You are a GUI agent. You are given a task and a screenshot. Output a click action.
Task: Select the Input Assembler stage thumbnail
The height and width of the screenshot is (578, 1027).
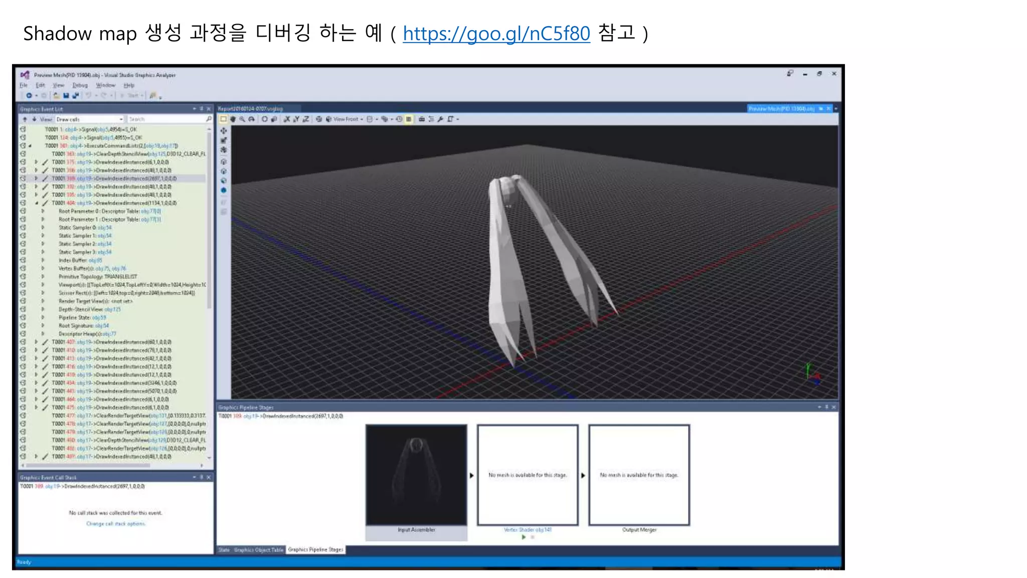coord(416,475)
